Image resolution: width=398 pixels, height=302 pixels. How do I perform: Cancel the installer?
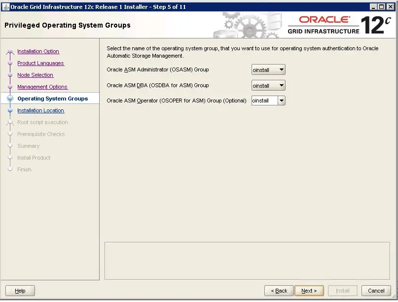click(x=376, y=291)
